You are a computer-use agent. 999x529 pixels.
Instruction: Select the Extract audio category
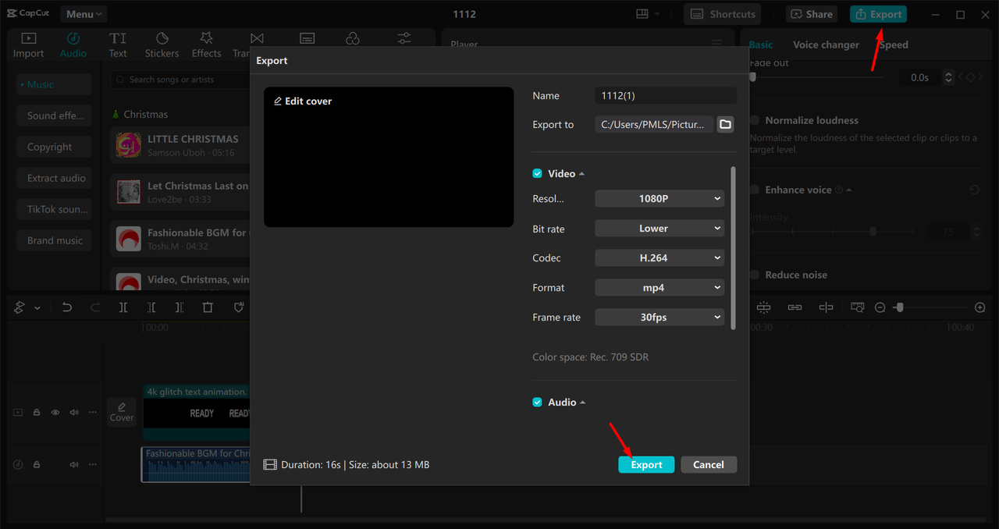click(54, 178)
